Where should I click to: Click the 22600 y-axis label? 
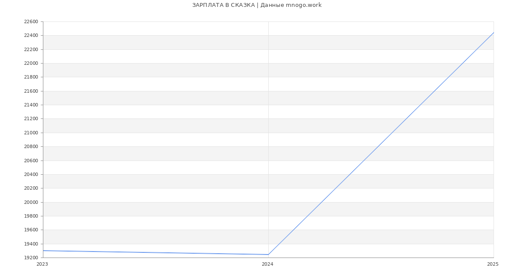click(x=31, y=21)
